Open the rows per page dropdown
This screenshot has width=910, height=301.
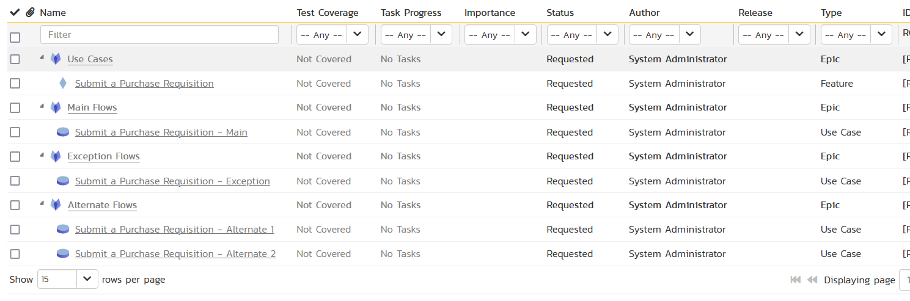67,279
